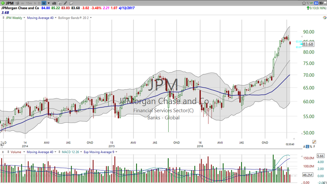The width and height of the screenshot is (327, 184).
Task: Toggle the L logarithmic scale option
Action: click(x=307, y=147)
